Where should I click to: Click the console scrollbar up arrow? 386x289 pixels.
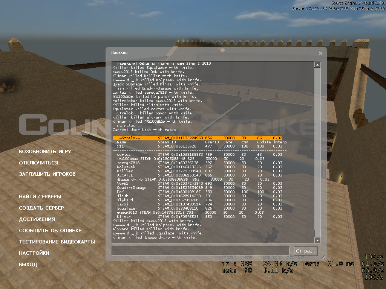(x=317, y=65)
